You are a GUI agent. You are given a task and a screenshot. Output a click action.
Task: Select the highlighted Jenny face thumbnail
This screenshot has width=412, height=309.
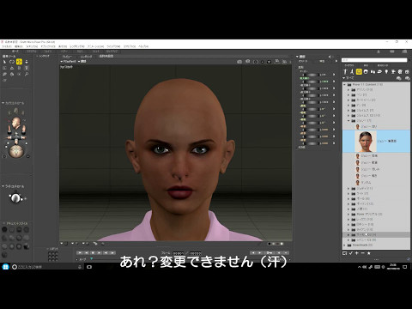(366, 142)
